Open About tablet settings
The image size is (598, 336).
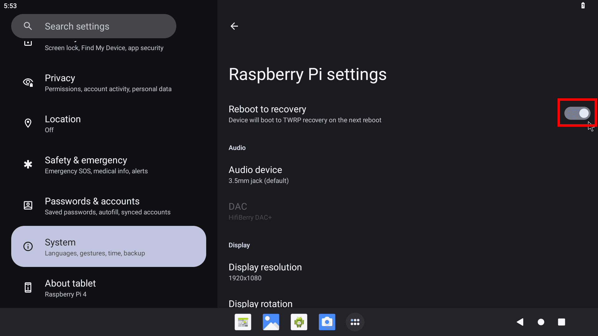coord(109,288)
